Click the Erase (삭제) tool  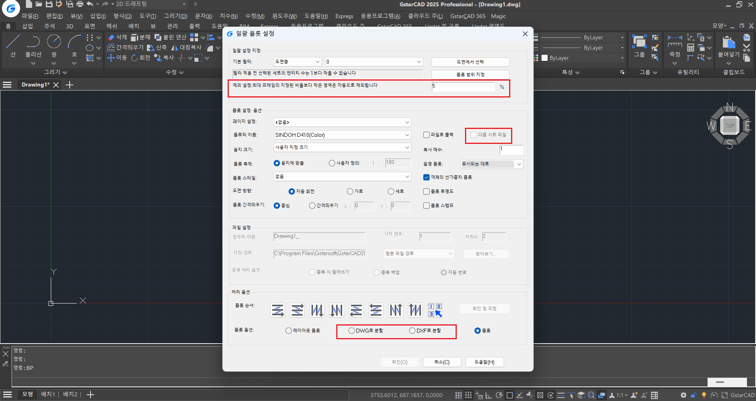pos(117,37)
